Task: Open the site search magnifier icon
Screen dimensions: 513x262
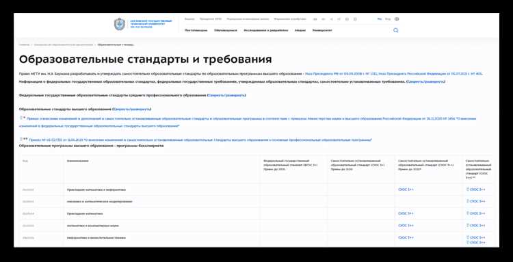Action: click(x=396, y=30)
